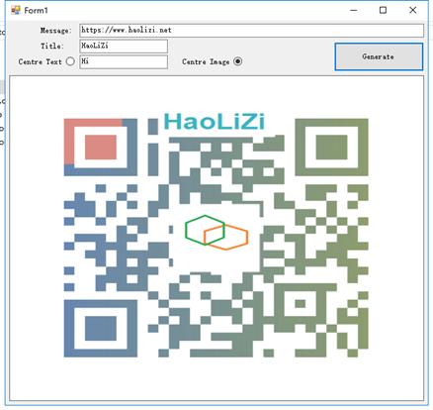
Task: Click the Generate button
Action: coord(379,56)
